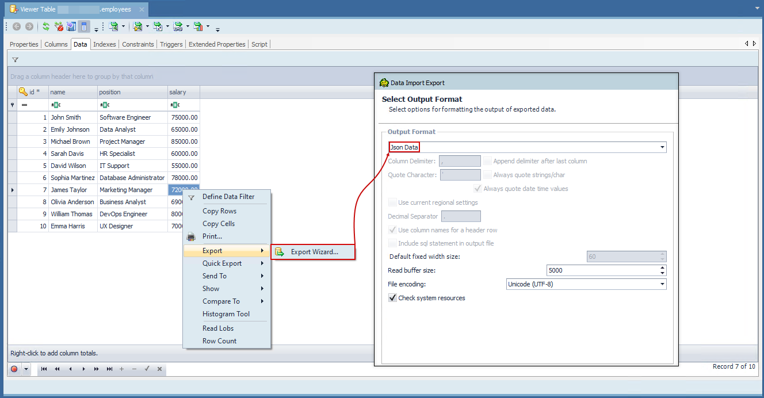Screen dimensions: 764x398
Task: Click the first export-to-spreadsheet toolbar icon
Action: pos(113,26)
